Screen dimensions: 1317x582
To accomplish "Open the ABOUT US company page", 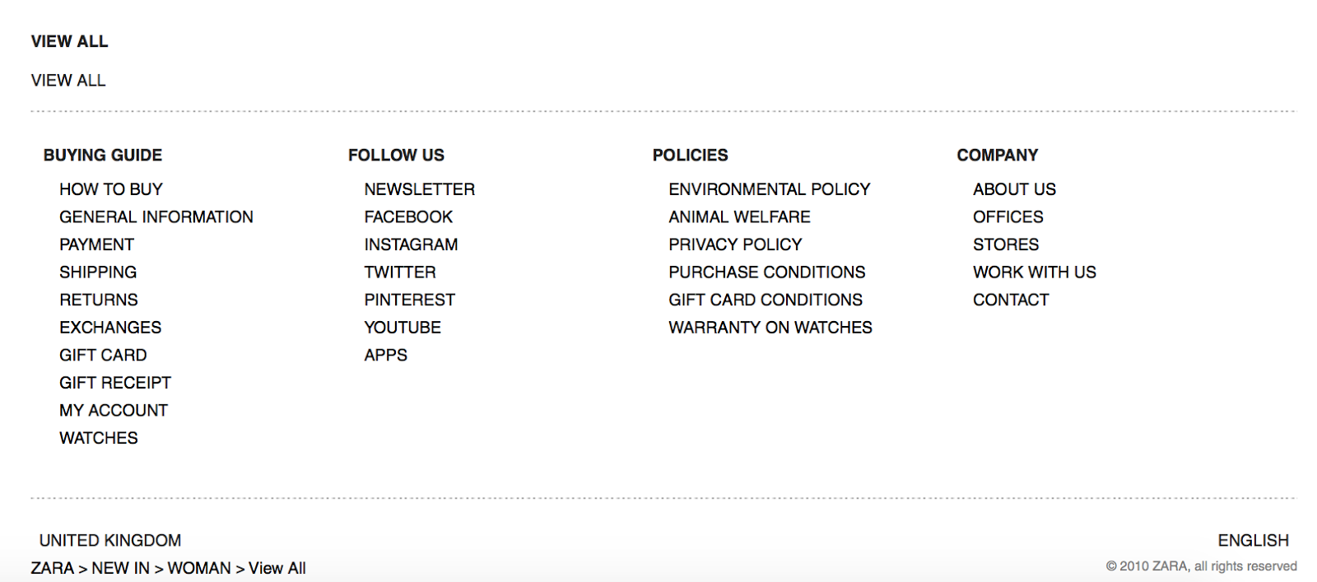I will pos(1014,189).
